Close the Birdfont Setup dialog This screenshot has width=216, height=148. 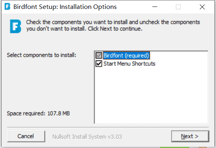[202, 7]
